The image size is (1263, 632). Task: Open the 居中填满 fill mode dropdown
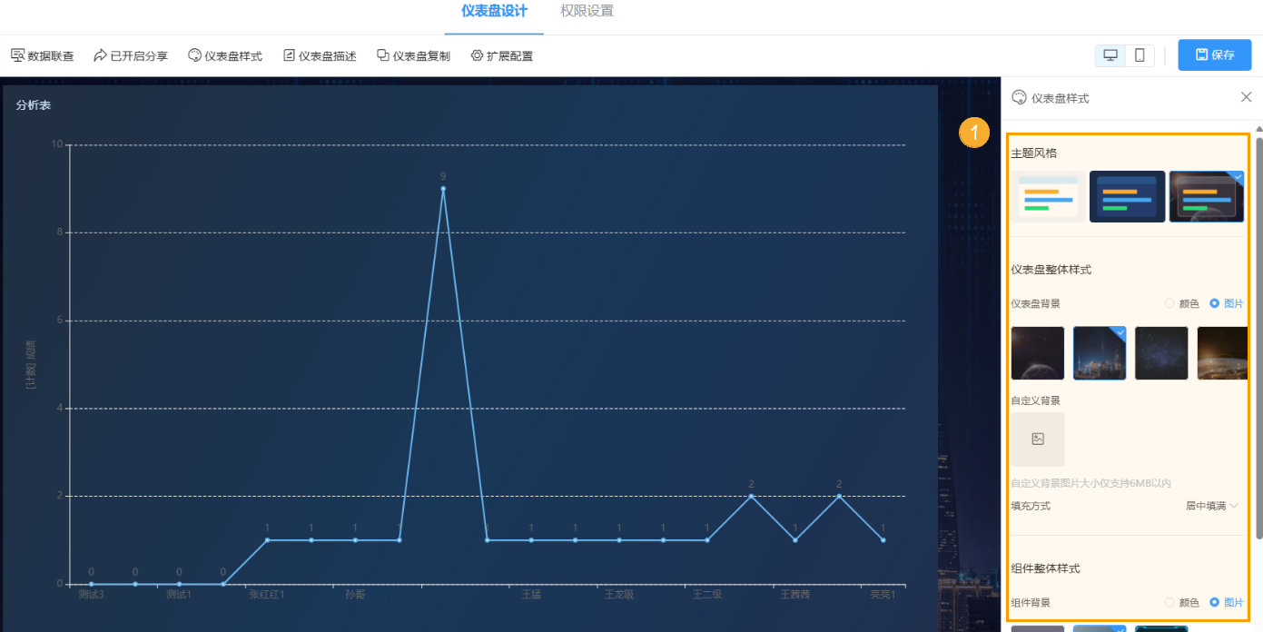pos(1212,506)
